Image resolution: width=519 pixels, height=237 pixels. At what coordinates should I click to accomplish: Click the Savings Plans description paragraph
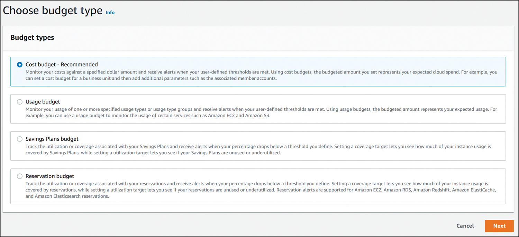pyautogui.click(x=258, y=150)
